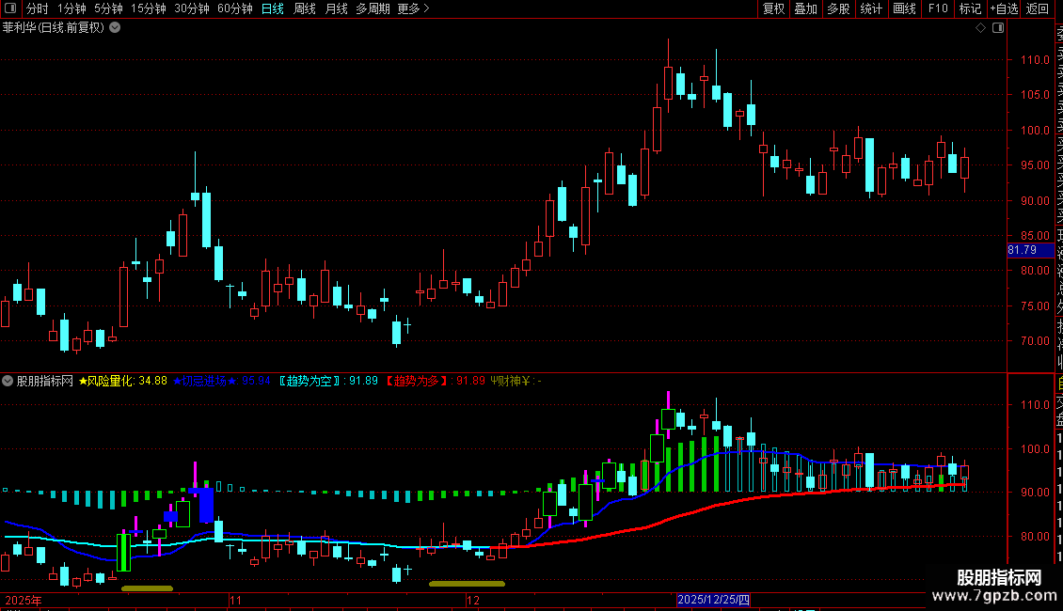
Task: Click the 叠加 overlay button
Action: (x=806, y=8)
